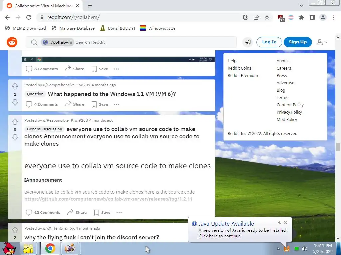This screenshot has width=341, height=255.
Task: Open the 4 Comments link
Action: tap(42, 104)
